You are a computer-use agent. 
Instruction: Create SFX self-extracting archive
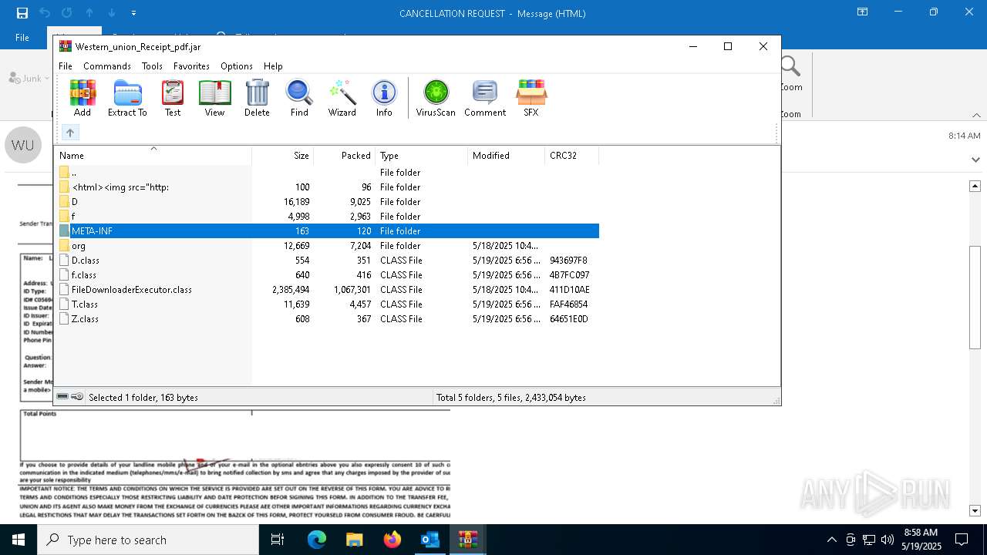pos(531,98)
